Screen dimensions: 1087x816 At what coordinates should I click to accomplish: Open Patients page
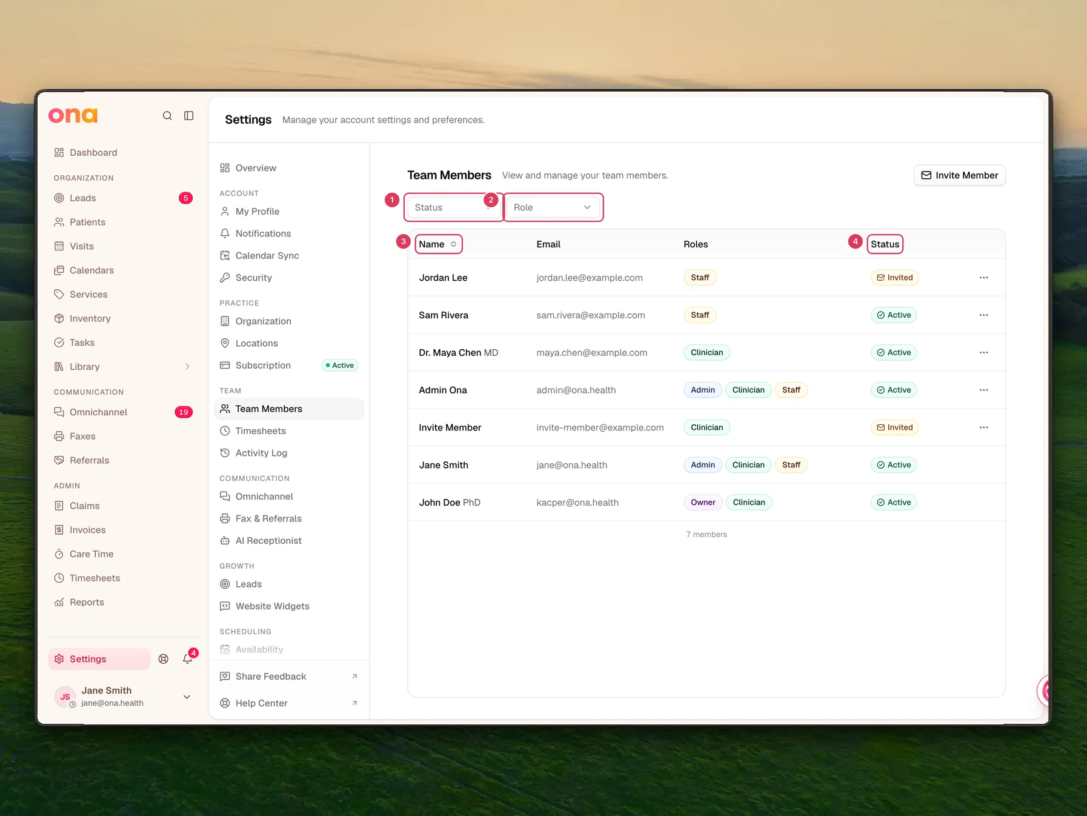point(87,222)
